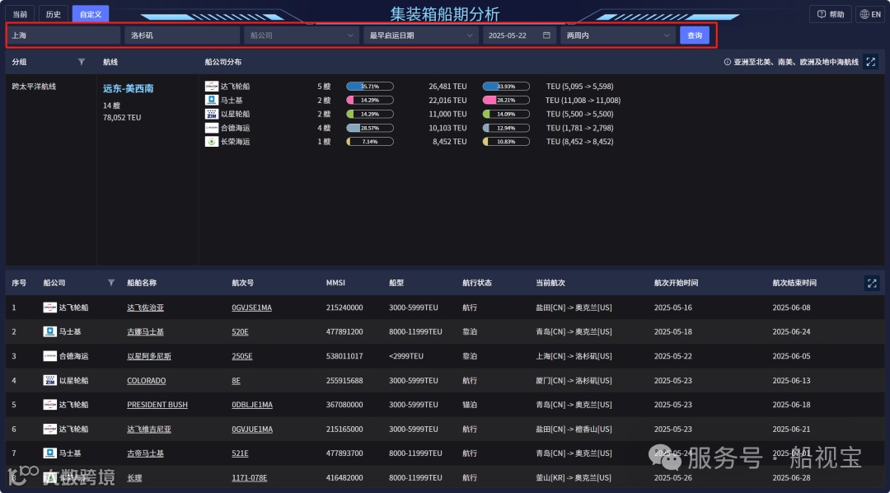Click the row 4 以星轮船 company logo
Viewport: 890px width, 493px height.
coord(50,381)
